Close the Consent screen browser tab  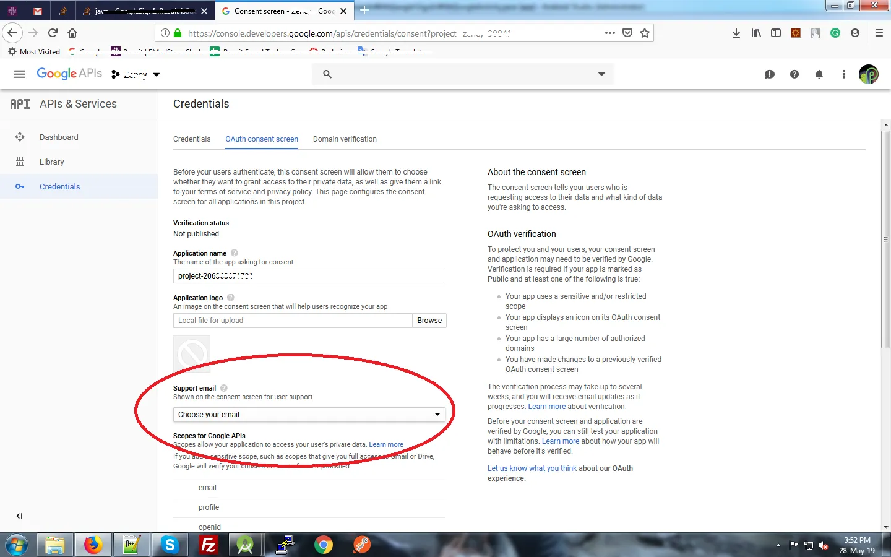[x=343, y=11]
